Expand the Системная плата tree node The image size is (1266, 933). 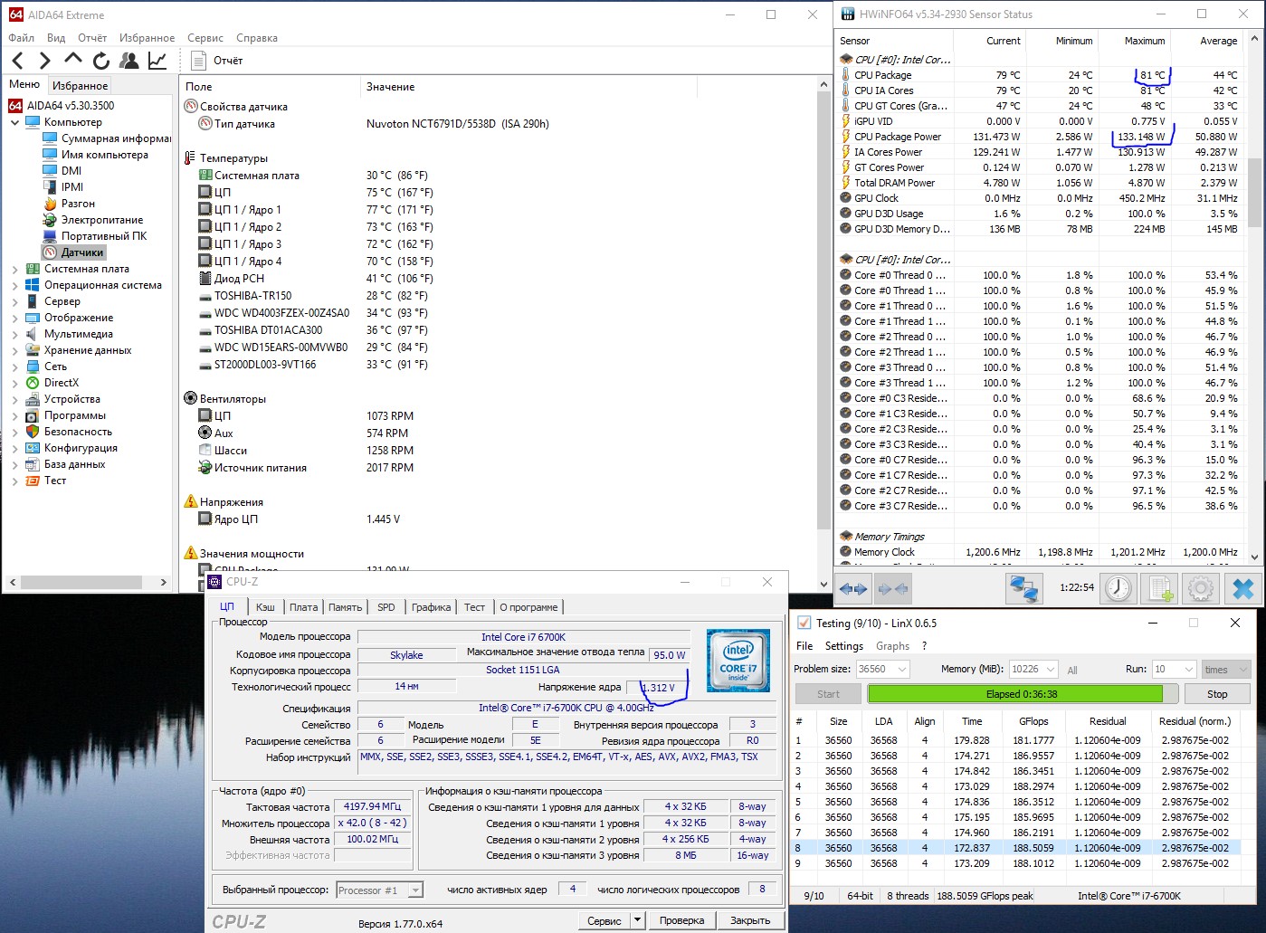tap(14, 269)
